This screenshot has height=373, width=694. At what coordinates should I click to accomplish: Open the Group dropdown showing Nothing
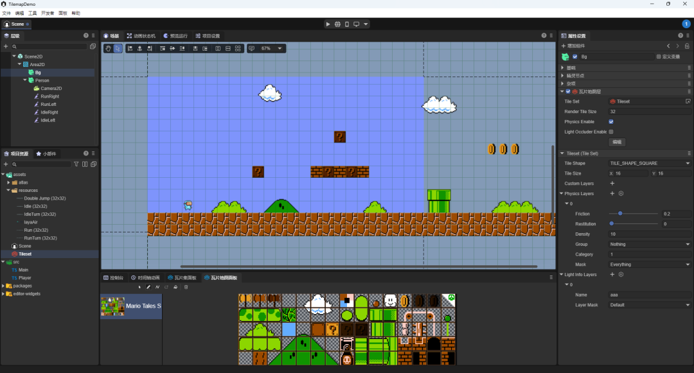pyautogui.click(x=649, y=244)
